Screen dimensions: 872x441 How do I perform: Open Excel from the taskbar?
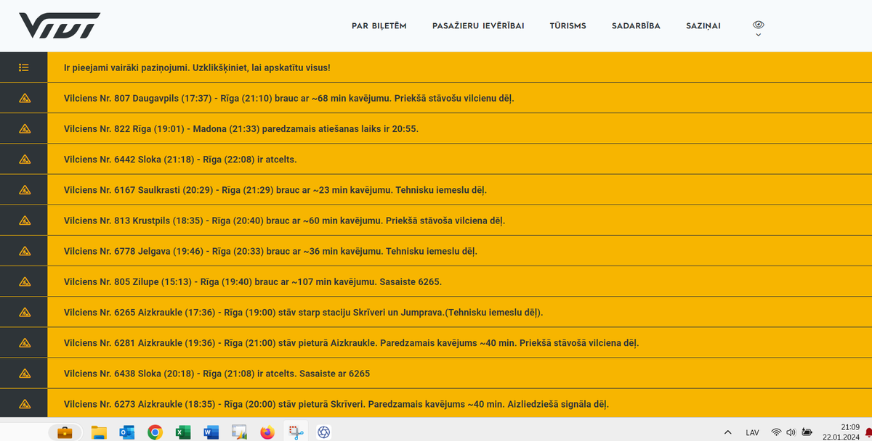pyautogui.click(x=182, y=432)
